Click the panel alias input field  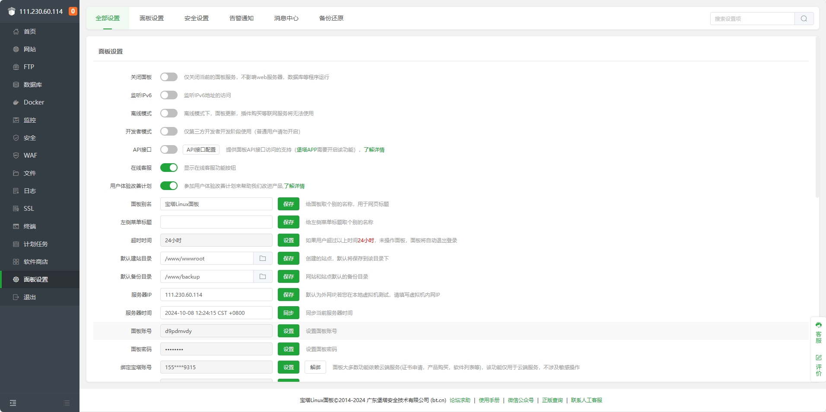216,204
